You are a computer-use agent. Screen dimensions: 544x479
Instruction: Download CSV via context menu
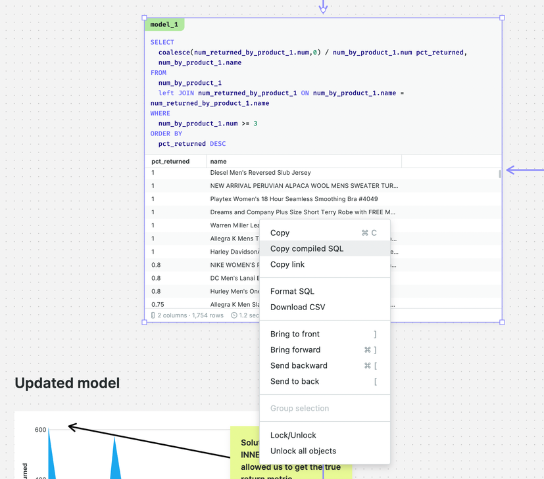297,307
